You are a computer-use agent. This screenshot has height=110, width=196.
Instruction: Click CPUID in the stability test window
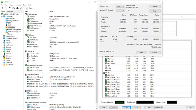click(x=149, y=108)
